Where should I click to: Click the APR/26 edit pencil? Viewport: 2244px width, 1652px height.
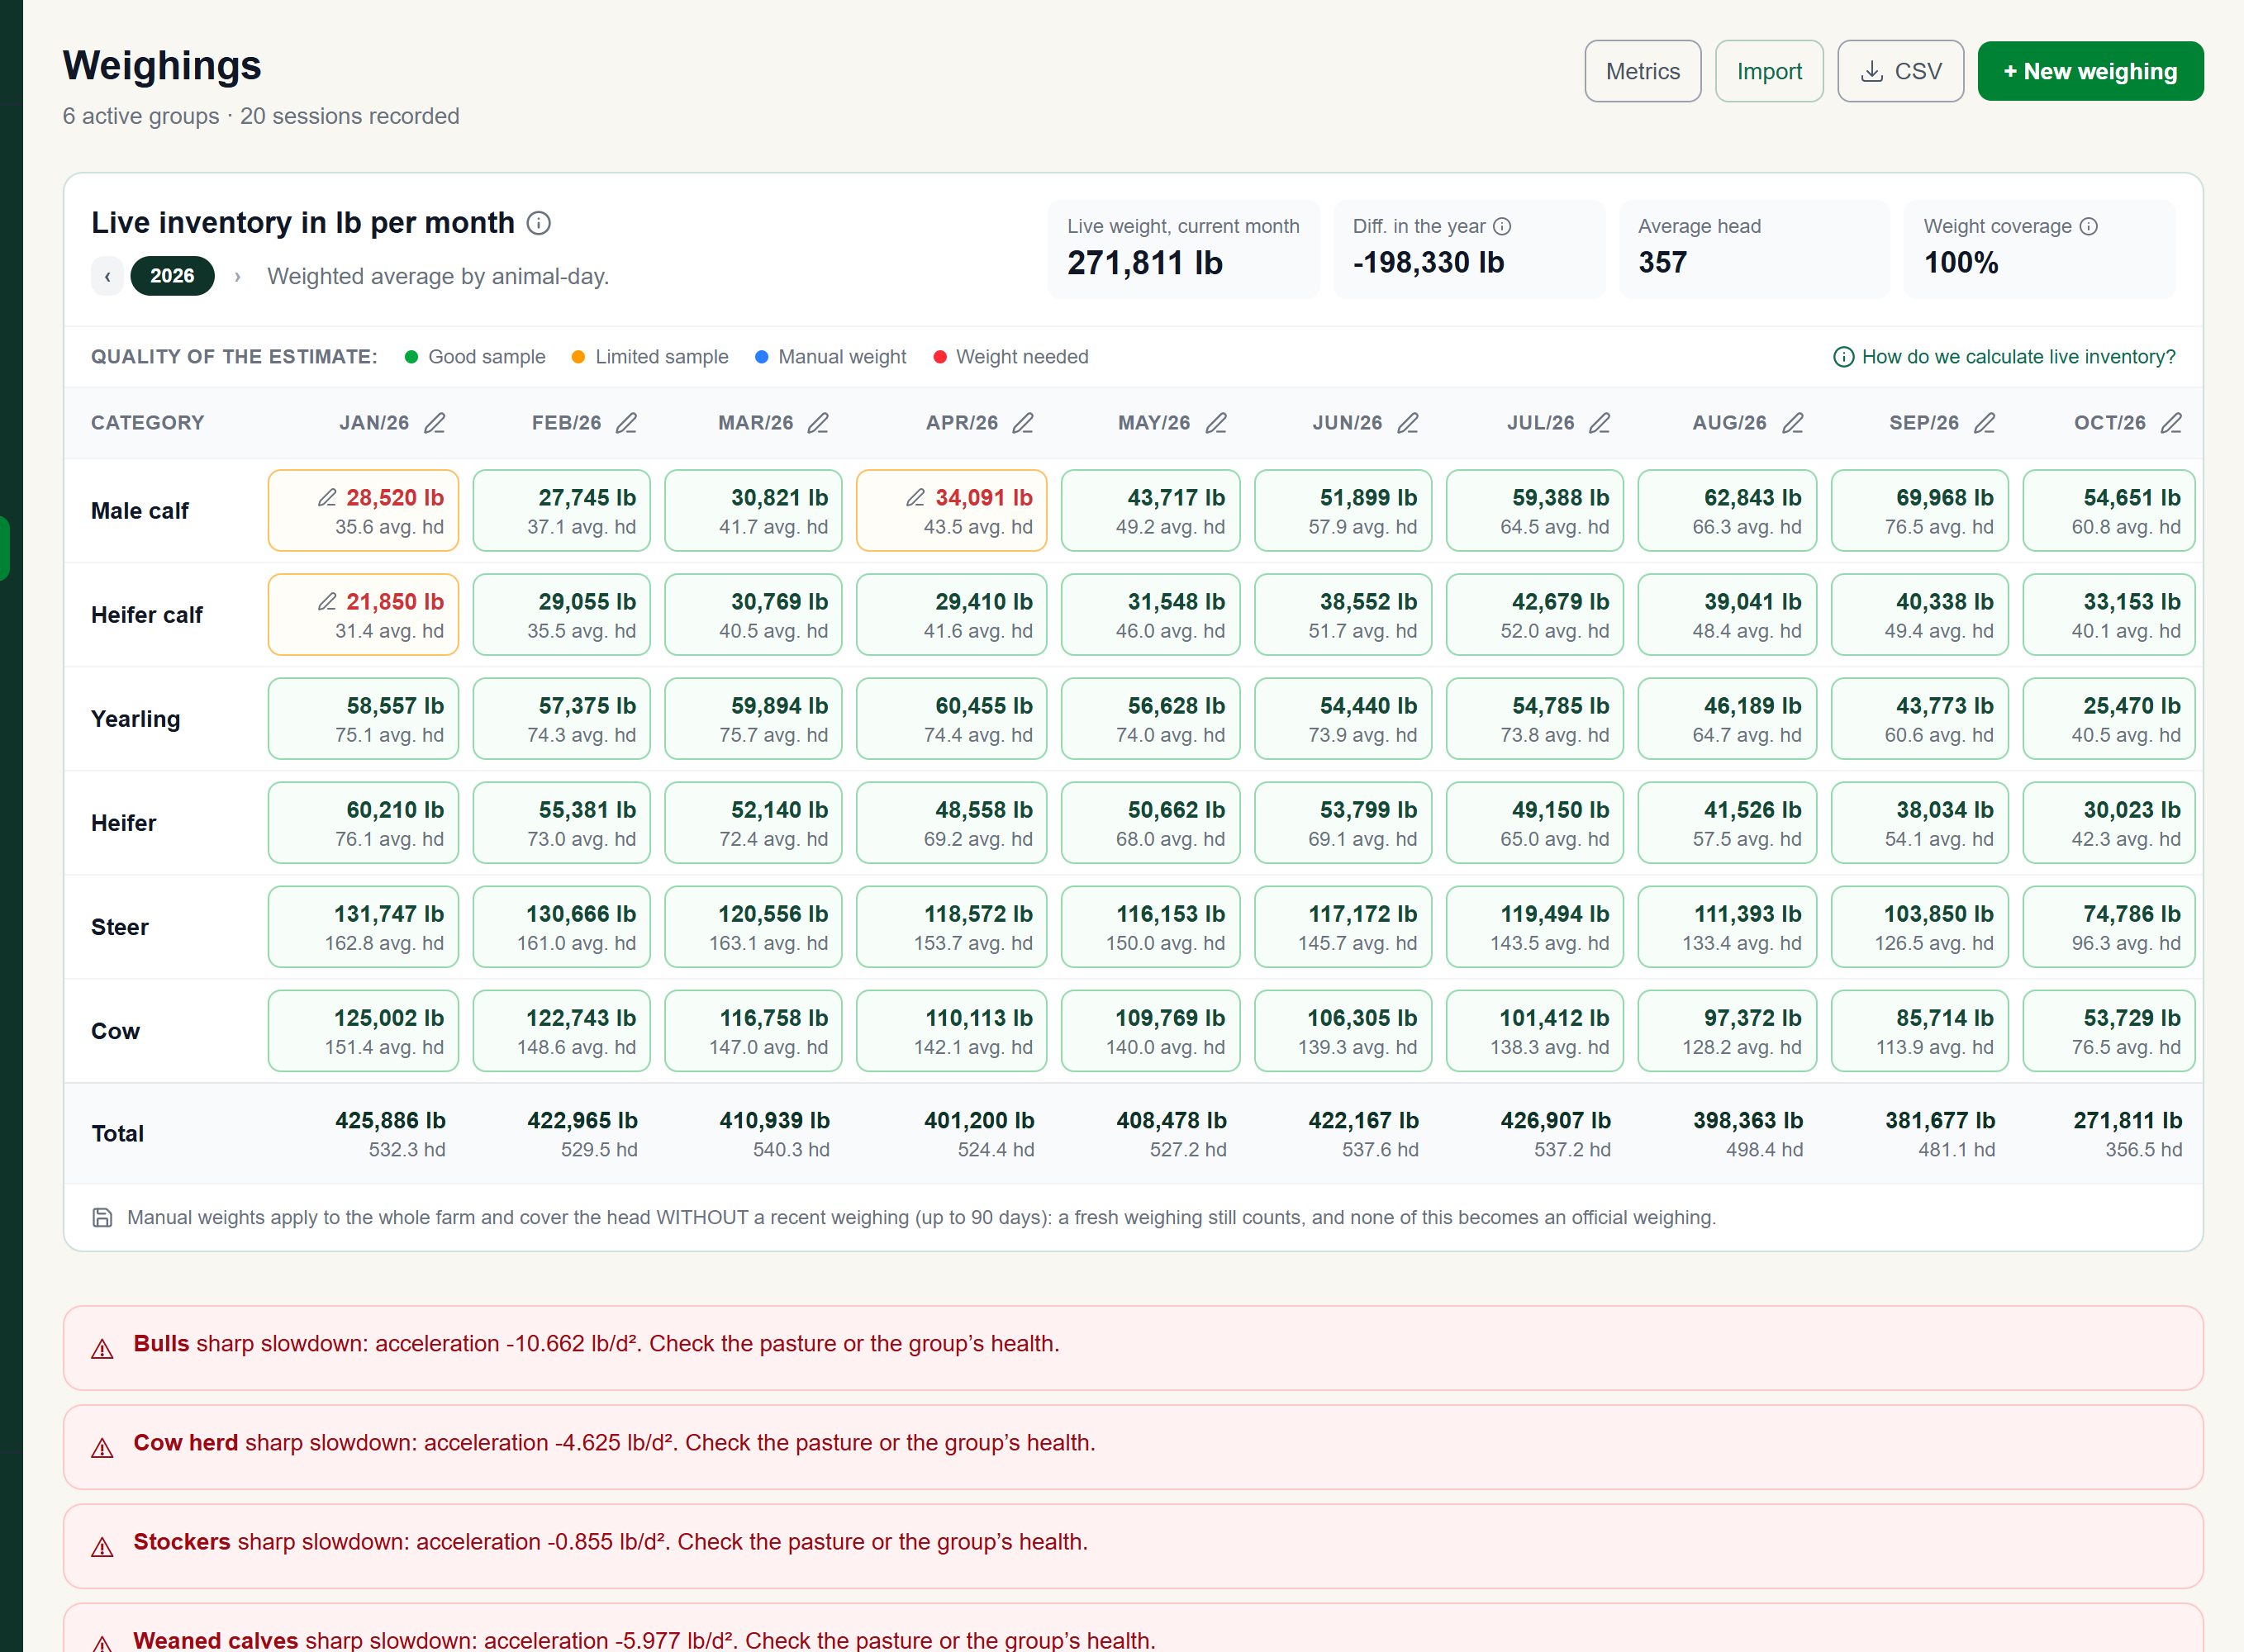(x=1023, y=423)
